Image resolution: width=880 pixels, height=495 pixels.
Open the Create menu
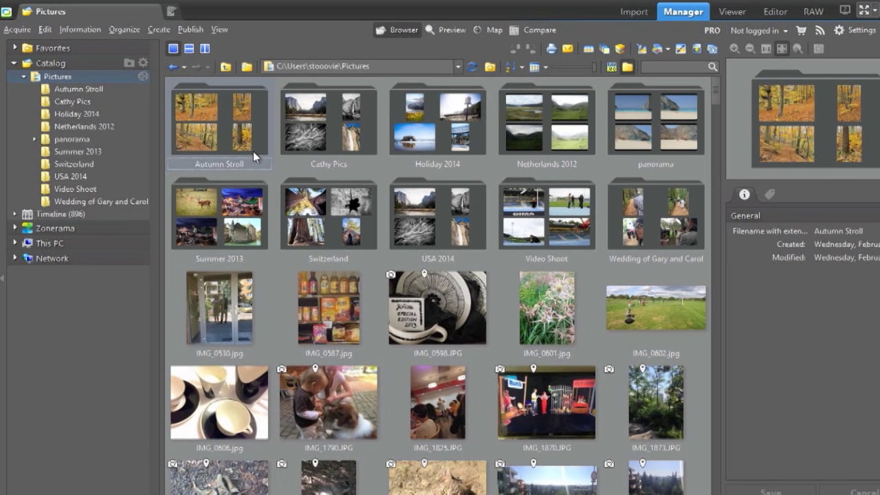point(159,30)
